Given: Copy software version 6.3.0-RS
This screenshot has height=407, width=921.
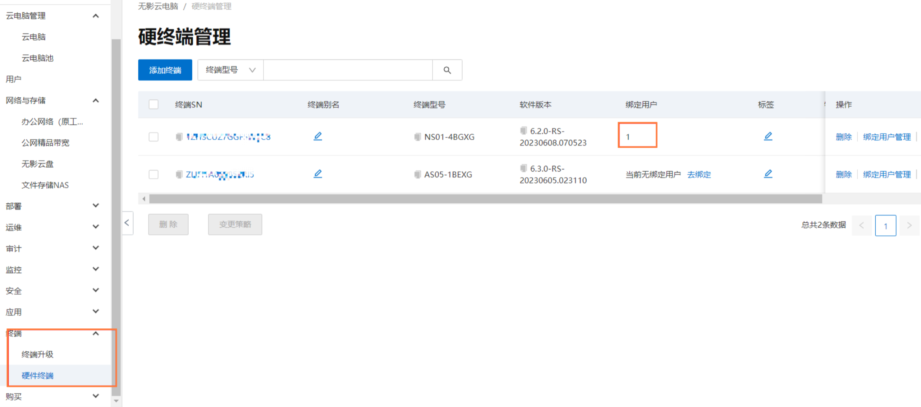Looking at the screenshot, I should pos(523,168).
